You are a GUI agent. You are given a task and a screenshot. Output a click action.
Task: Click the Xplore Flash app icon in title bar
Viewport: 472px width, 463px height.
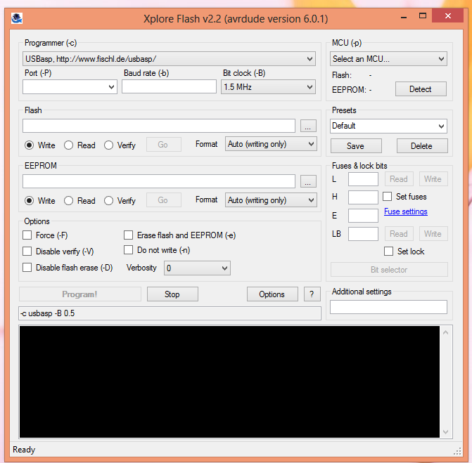click(x=17, y=18)
